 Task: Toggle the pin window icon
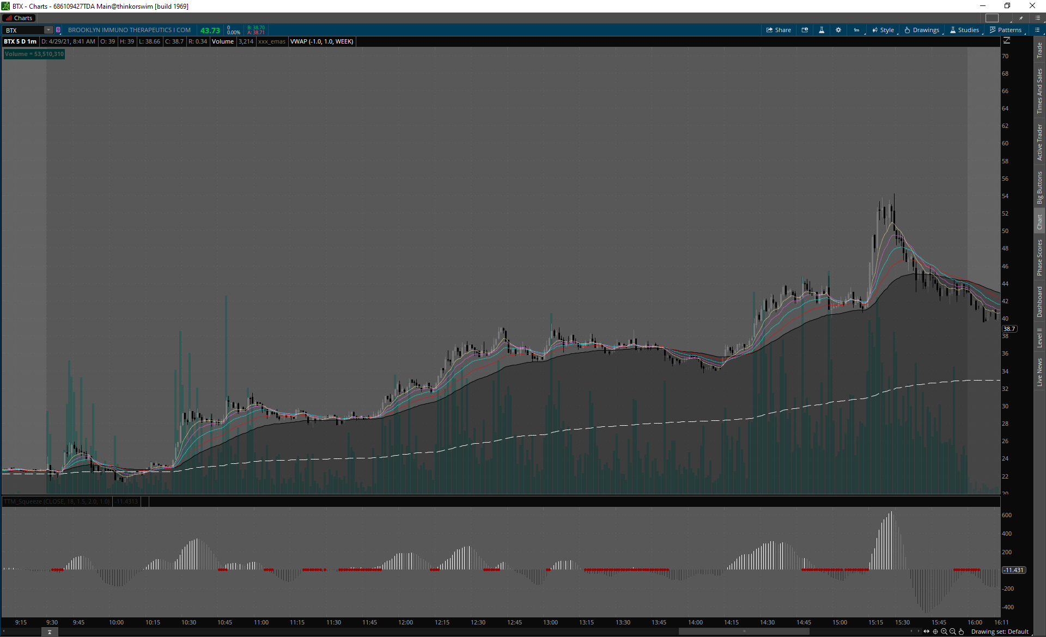tap(1021, 18)
